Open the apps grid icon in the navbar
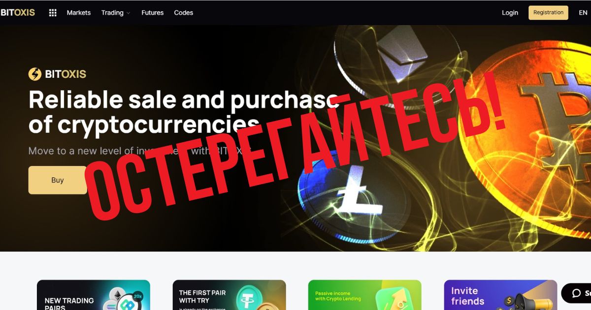The width and height of the screenshot is (591, 310). pos(53,13)
